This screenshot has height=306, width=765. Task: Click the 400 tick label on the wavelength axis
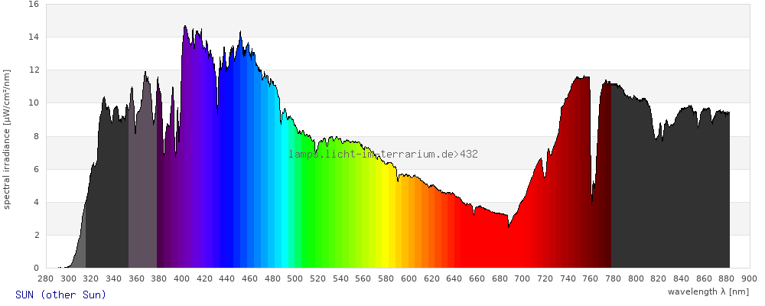tap(181, 279)
